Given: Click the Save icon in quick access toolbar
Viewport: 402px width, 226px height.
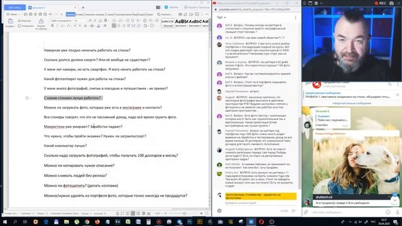Looking at the screenshot, I should (31, 14).
